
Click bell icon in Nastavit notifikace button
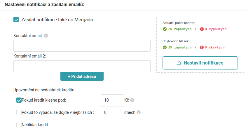click(x=179, y=63)
